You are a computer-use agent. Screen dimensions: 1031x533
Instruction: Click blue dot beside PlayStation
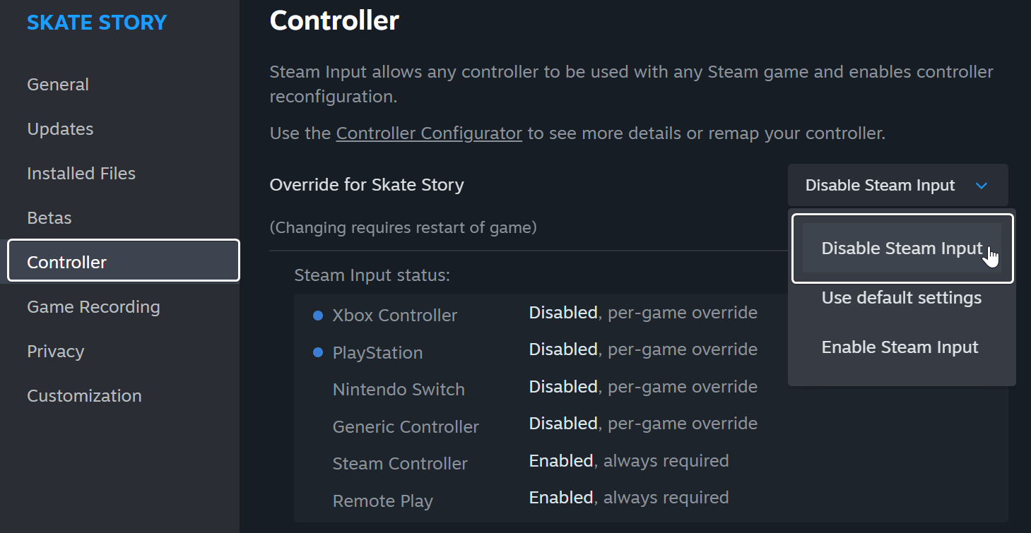[x=318, y=352]
